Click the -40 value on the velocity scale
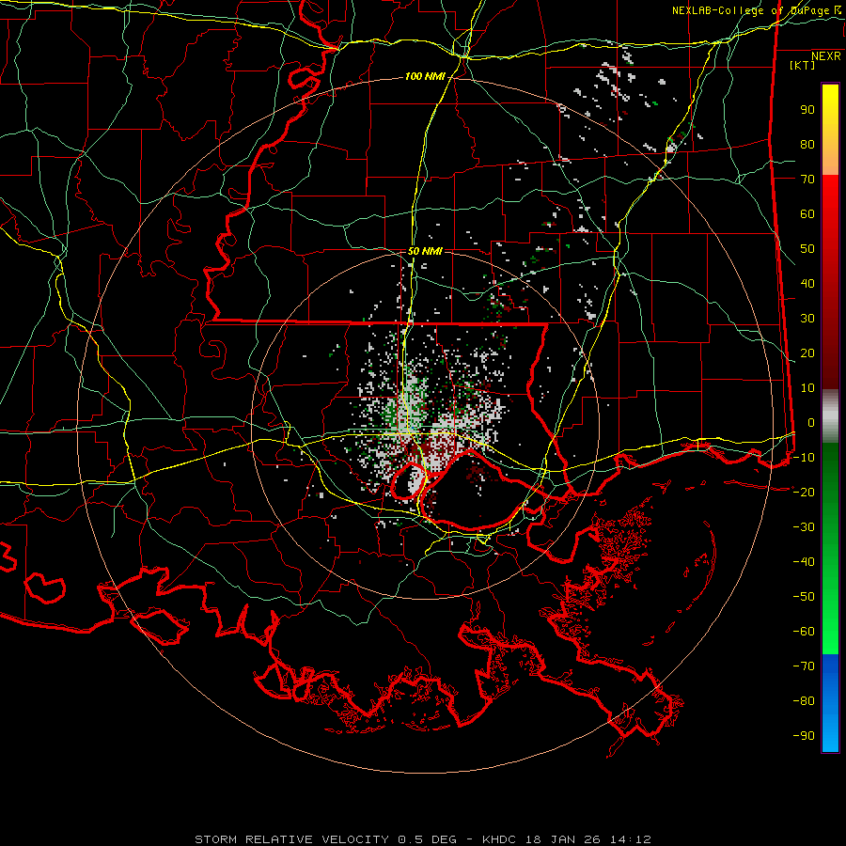The image size is (846, 846). 804,562
